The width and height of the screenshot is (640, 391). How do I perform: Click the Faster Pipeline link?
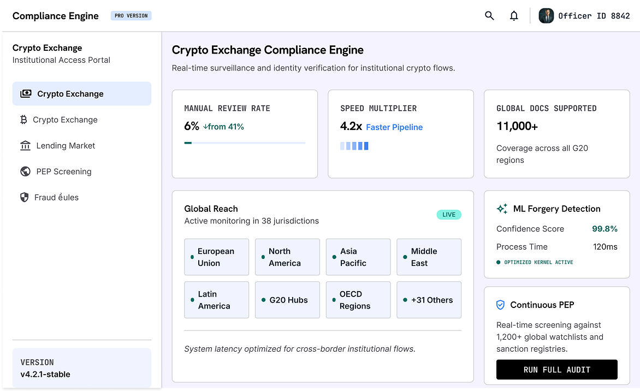394,127
